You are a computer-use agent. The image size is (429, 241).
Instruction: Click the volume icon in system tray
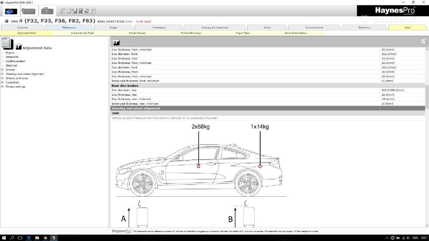coord(408,238)
